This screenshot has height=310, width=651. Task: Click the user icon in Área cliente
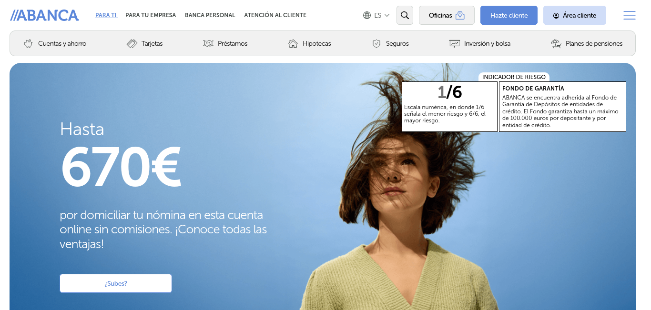[556, 16]
